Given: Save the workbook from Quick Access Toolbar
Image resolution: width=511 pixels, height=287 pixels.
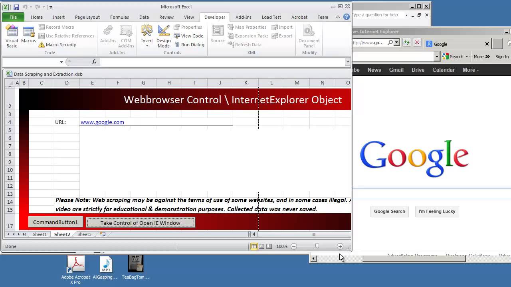Looking at the screenshot, I should point(16,7).
